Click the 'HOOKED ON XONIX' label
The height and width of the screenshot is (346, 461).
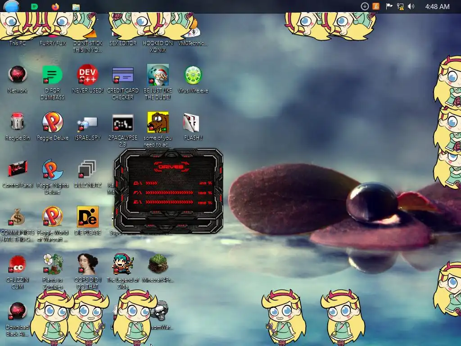158,46
